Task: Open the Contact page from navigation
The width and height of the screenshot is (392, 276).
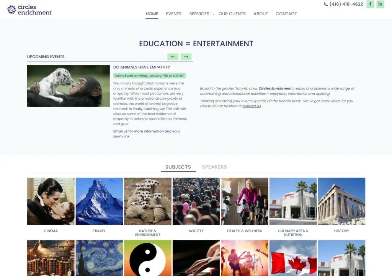Action: click(286, 14)
